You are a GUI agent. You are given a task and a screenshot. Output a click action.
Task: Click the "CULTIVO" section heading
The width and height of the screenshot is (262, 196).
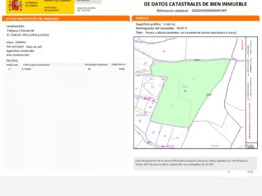point(12,61)
